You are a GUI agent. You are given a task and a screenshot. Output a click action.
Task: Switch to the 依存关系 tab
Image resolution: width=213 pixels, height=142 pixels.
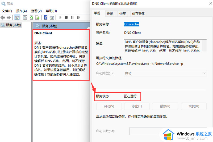(x=139, y=14)
